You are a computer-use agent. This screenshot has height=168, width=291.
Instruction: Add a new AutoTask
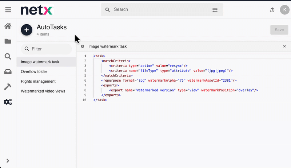(27, 30)
